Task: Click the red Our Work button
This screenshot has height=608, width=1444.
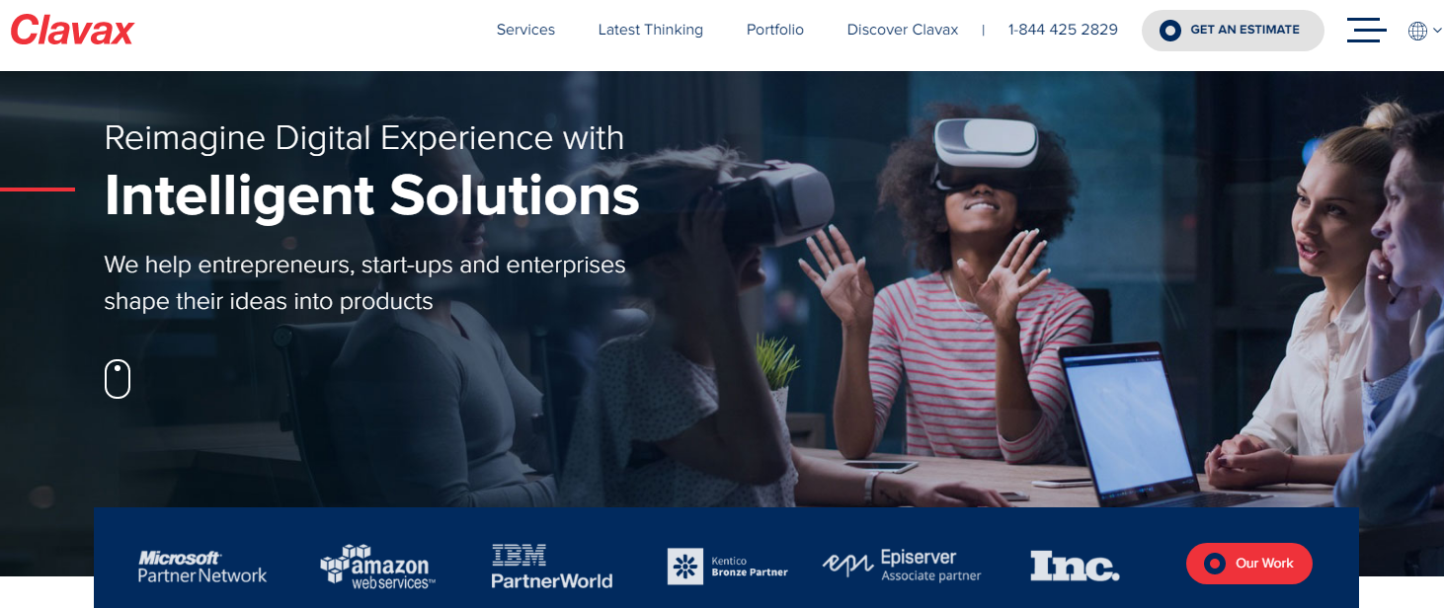Action: tap(1249, 564)
